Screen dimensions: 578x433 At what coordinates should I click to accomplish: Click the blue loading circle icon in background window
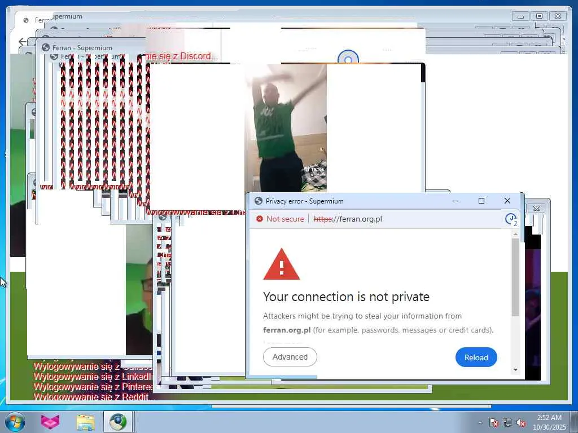[348, 58]
